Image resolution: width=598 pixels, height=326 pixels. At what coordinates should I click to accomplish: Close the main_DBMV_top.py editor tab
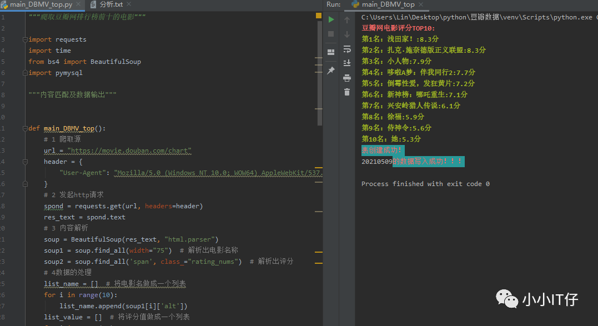pos(78,4)
